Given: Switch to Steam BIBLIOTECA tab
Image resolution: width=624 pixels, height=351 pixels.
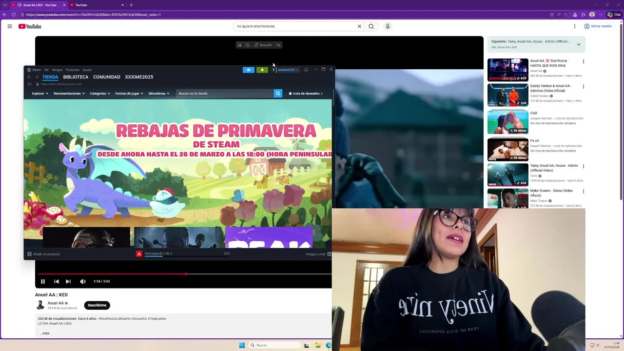Looking at the screenshot, I should tap(76, 77).
